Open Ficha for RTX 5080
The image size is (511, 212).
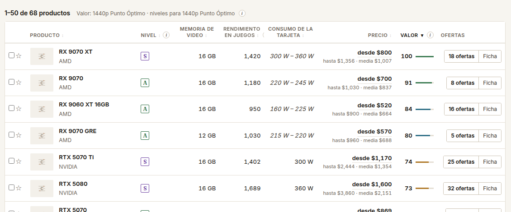490,188
